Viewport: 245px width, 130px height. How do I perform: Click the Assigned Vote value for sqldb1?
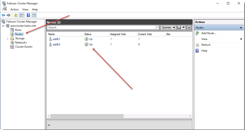(x=111, y=39)
